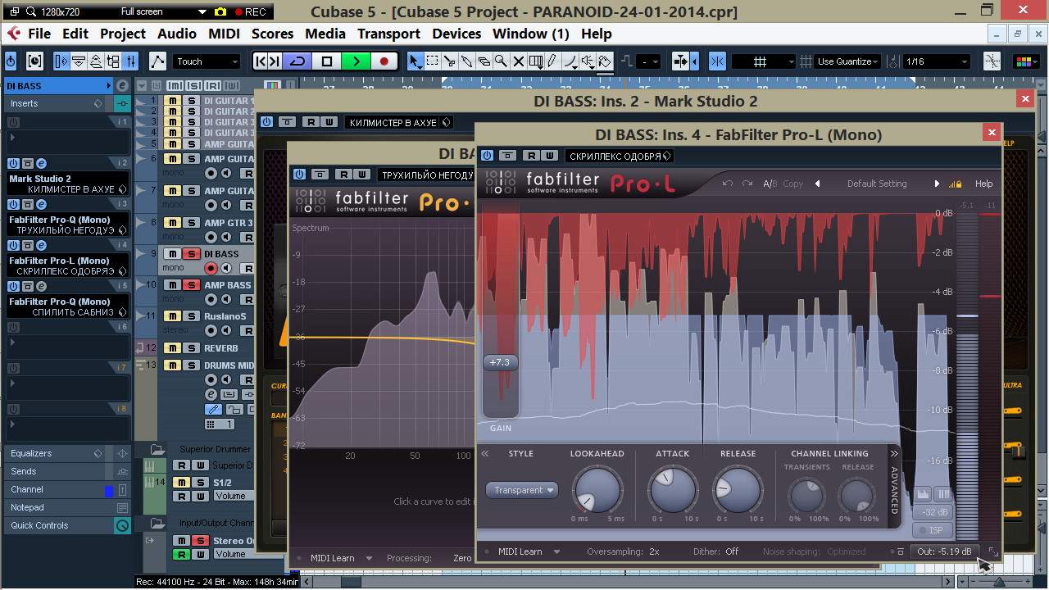Select the Object Selection arrow tool

[416, 61]
